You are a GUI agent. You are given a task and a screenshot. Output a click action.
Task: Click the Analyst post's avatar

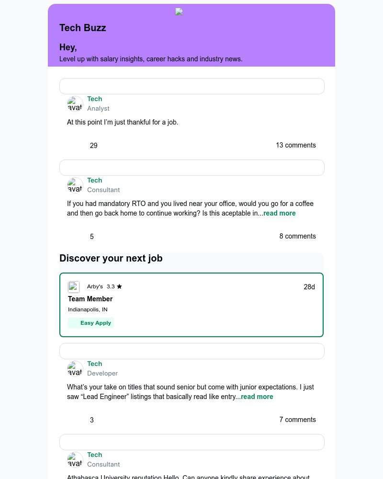75,104
